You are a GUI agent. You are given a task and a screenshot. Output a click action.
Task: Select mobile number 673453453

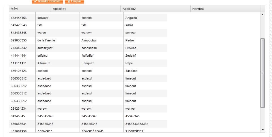tap(19, 18)
